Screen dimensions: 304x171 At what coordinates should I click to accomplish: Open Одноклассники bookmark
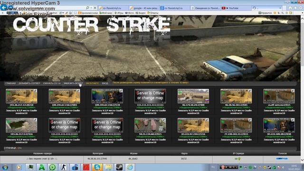coord(88,13)
